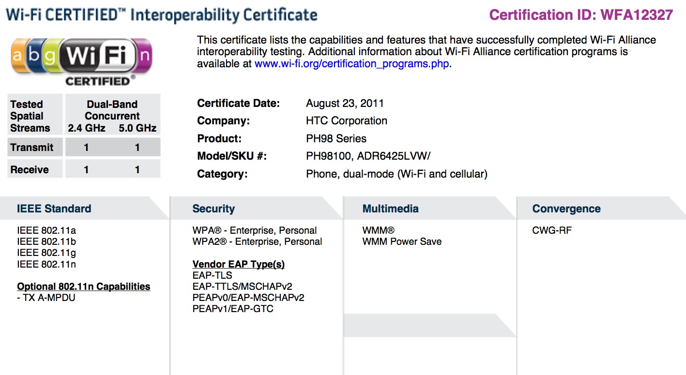This screenshot has width=686, height=375.
Task: Click the WMM Power Save entry
Action: [x=402, y=241]
